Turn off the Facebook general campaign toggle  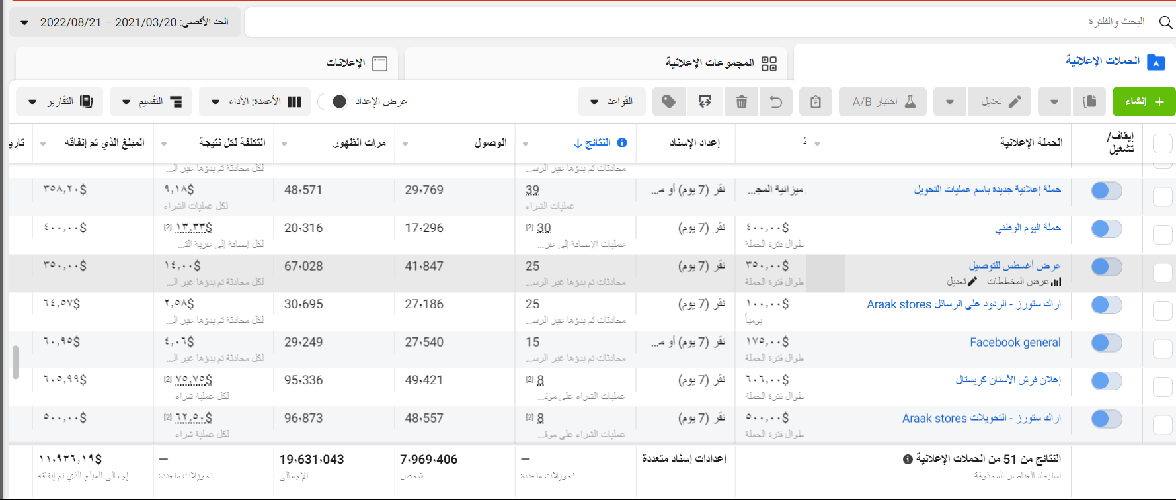1107,343
